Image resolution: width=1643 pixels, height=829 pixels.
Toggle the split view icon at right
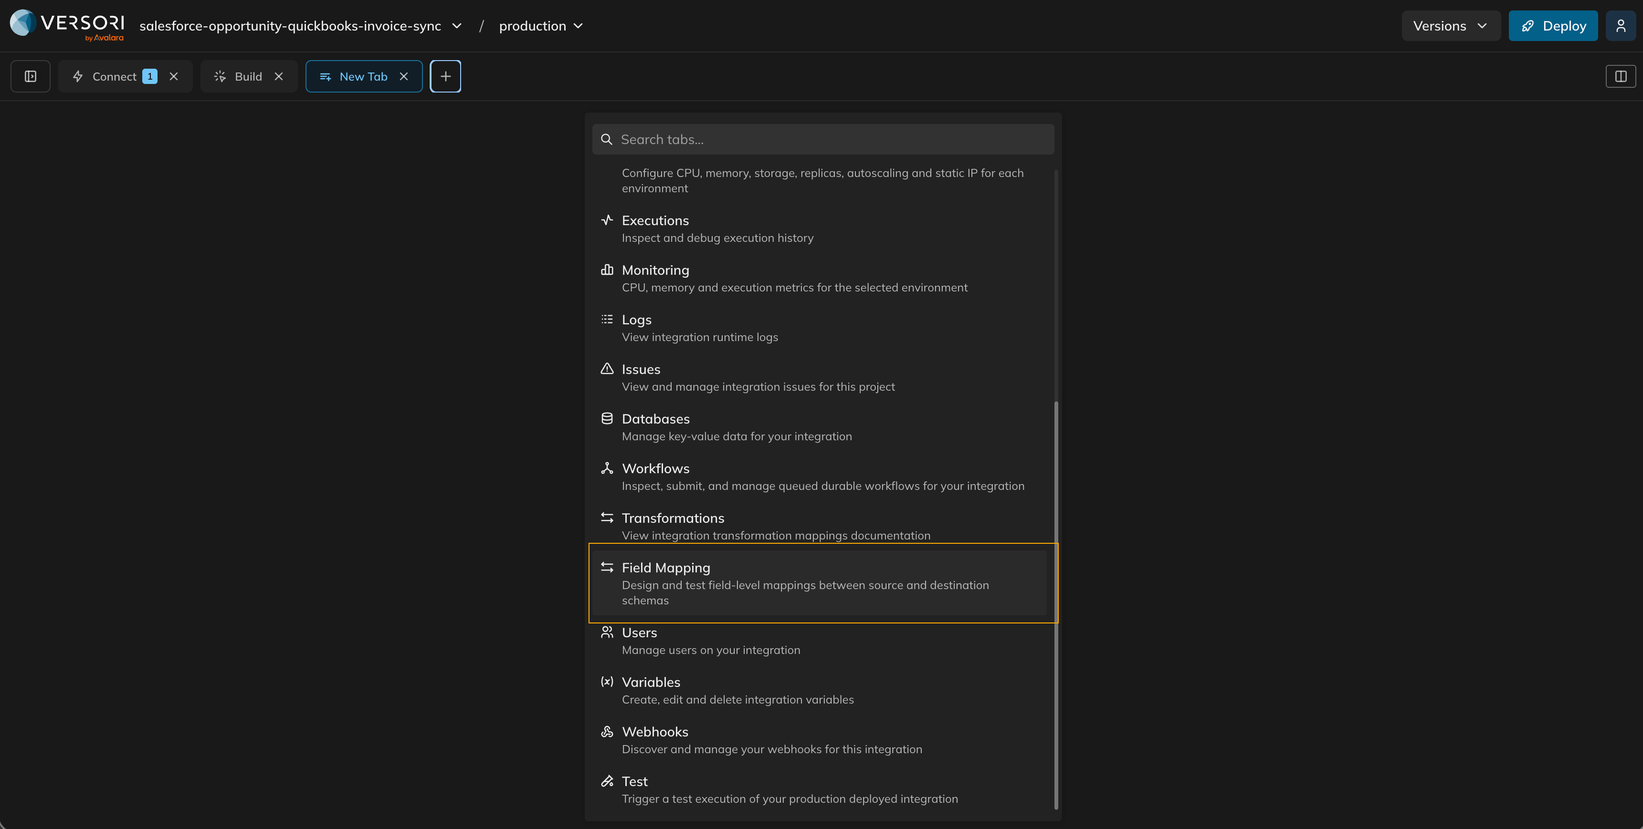point(1621,76)
